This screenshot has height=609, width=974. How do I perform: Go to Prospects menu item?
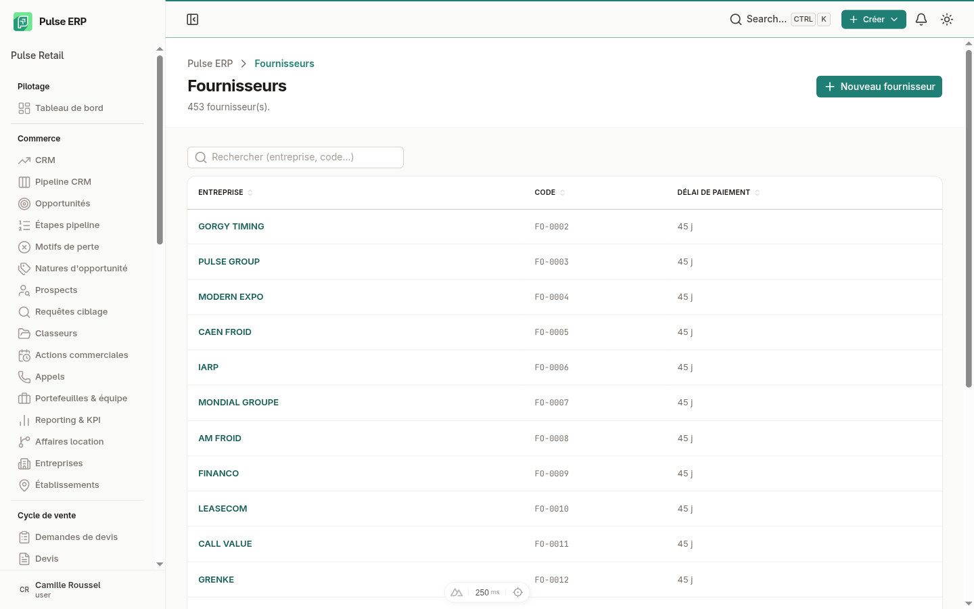point(56,290)
